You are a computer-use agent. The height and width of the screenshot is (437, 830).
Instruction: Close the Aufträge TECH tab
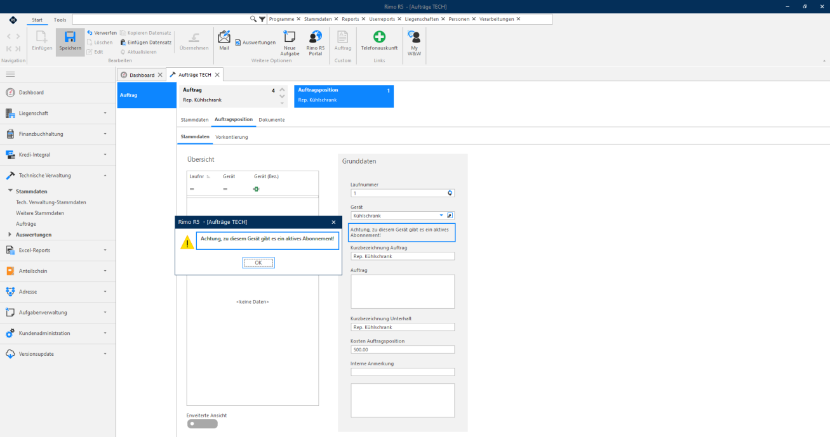(217, 75)
